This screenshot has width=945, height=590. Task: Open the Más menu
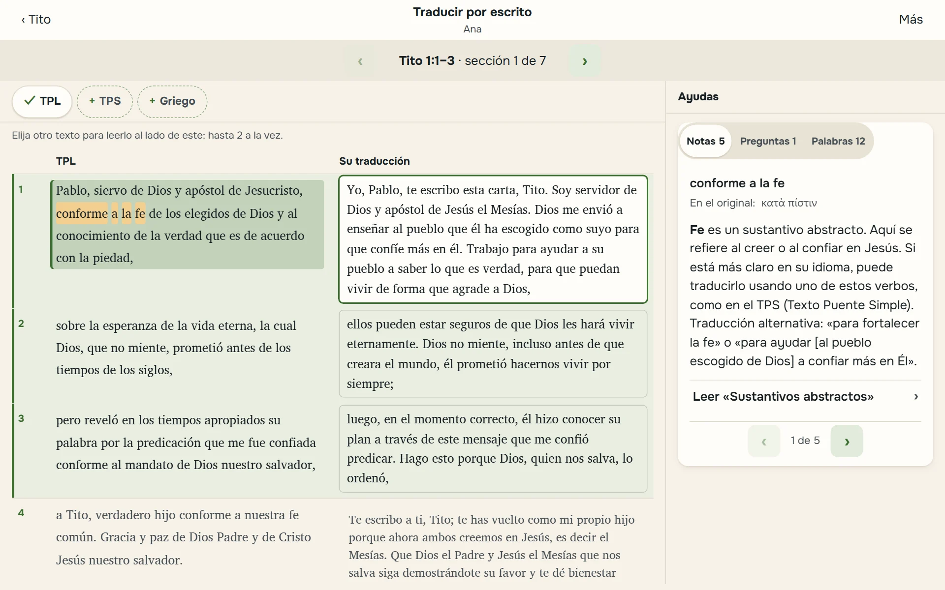pos(911,19)
